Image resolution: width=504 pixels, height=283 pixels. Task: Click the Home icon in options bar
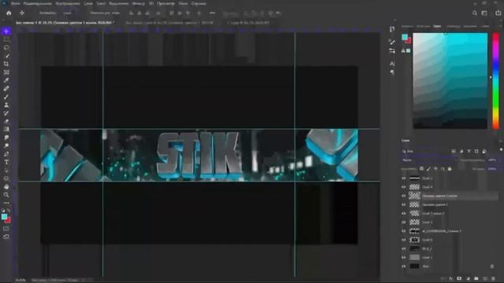(9, 13)
